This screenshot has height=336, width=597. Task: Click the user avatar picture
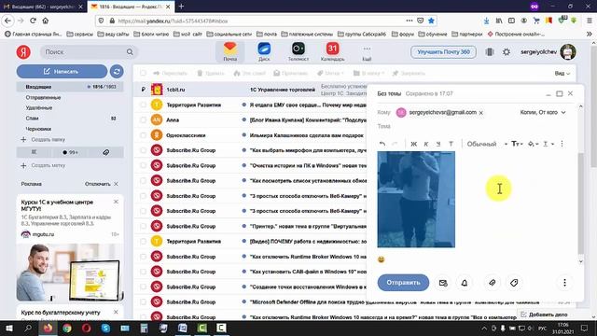[568, 52]
